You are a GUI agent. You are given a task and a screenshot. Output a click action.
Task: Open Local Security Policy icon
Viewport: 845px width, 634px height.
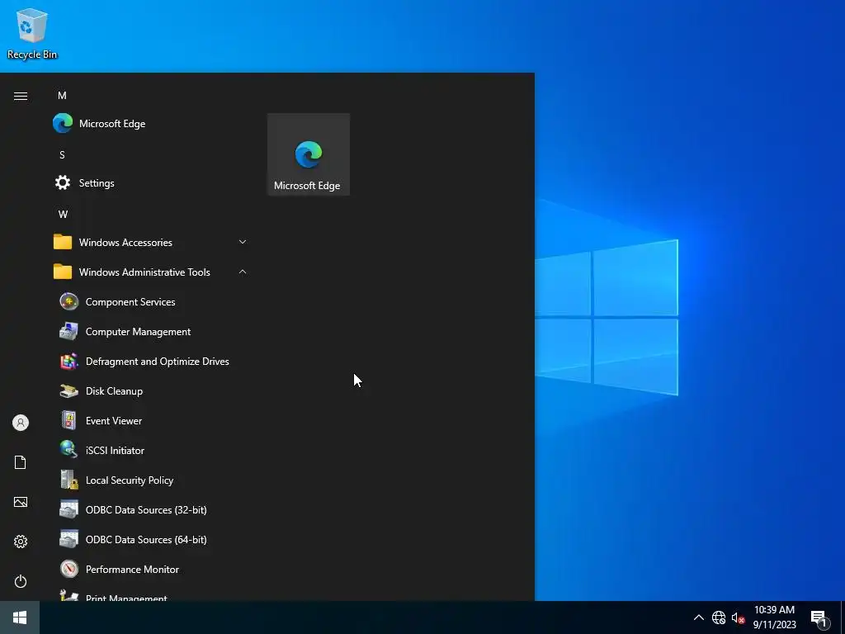click(x=69, y=480)
